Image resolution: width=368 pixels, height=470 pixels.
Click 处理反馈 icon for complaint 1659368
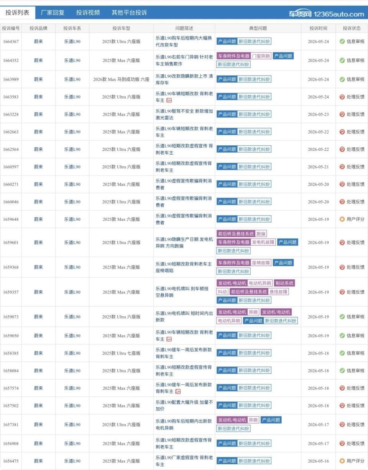342,267
